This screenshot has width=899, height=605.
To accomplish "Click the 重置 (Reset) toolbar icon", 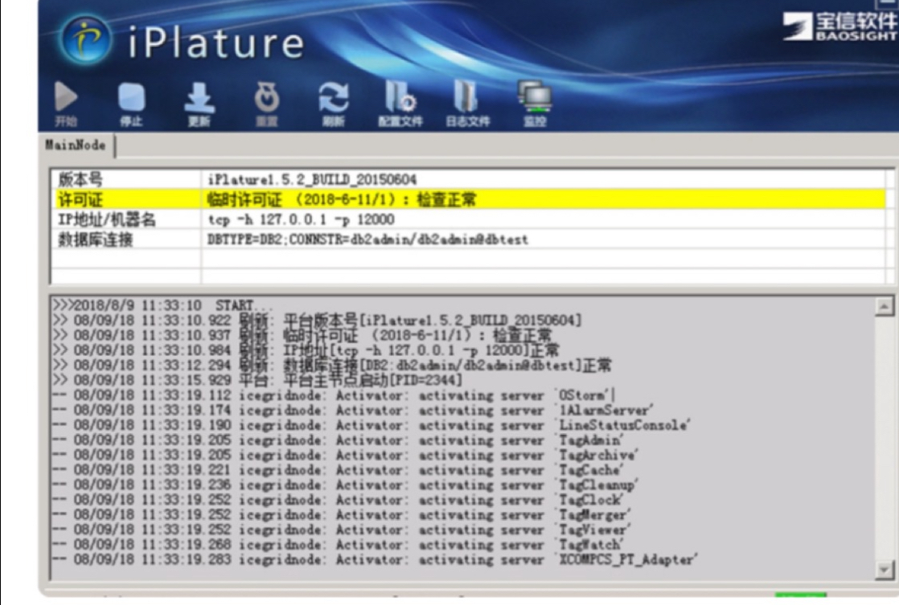I will [x=267, y=97].
